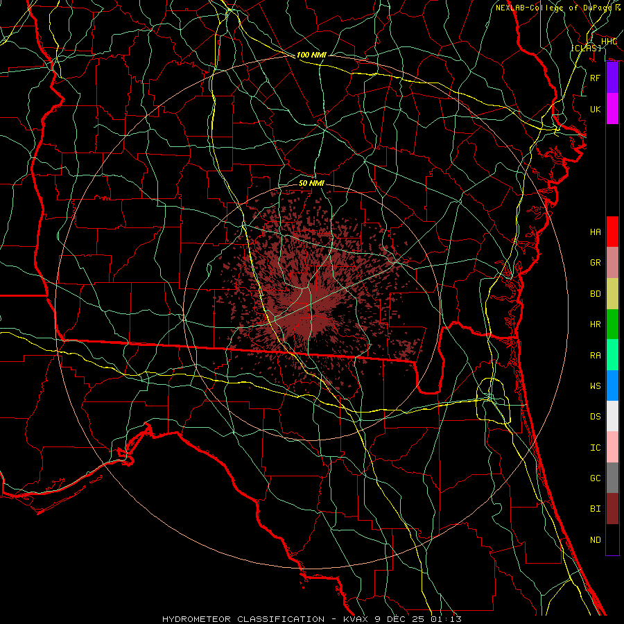Screen dimensions: 624x624
Task: Click the 'BD' legend label
Action: coord(596,294)
